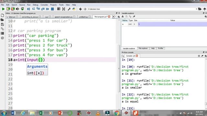The width and height of the screenshot is (207, 116).
Task: Click the editor vertical scrollbar
Action: click(x=119, y=68)
